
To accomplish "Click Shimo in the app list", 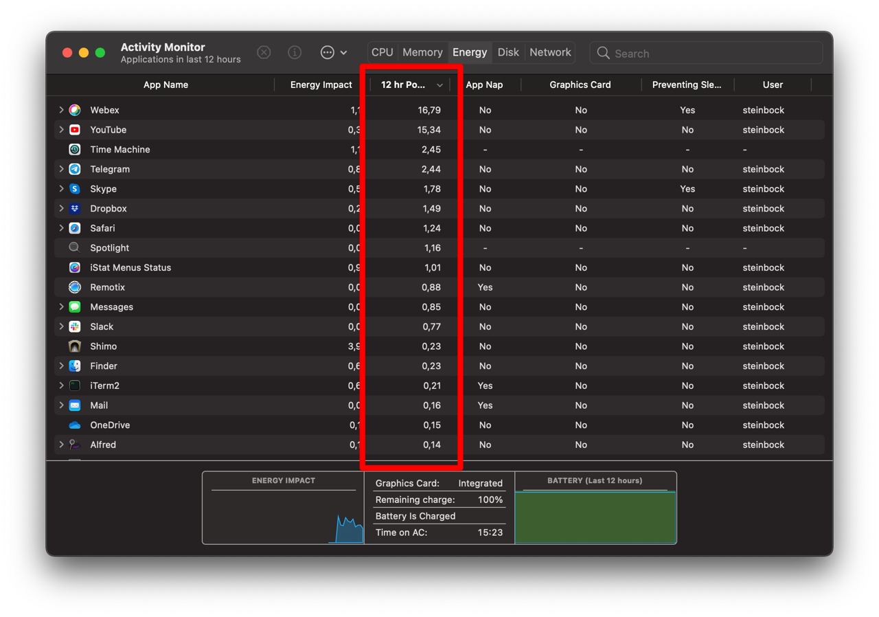I will pos(104,346).
